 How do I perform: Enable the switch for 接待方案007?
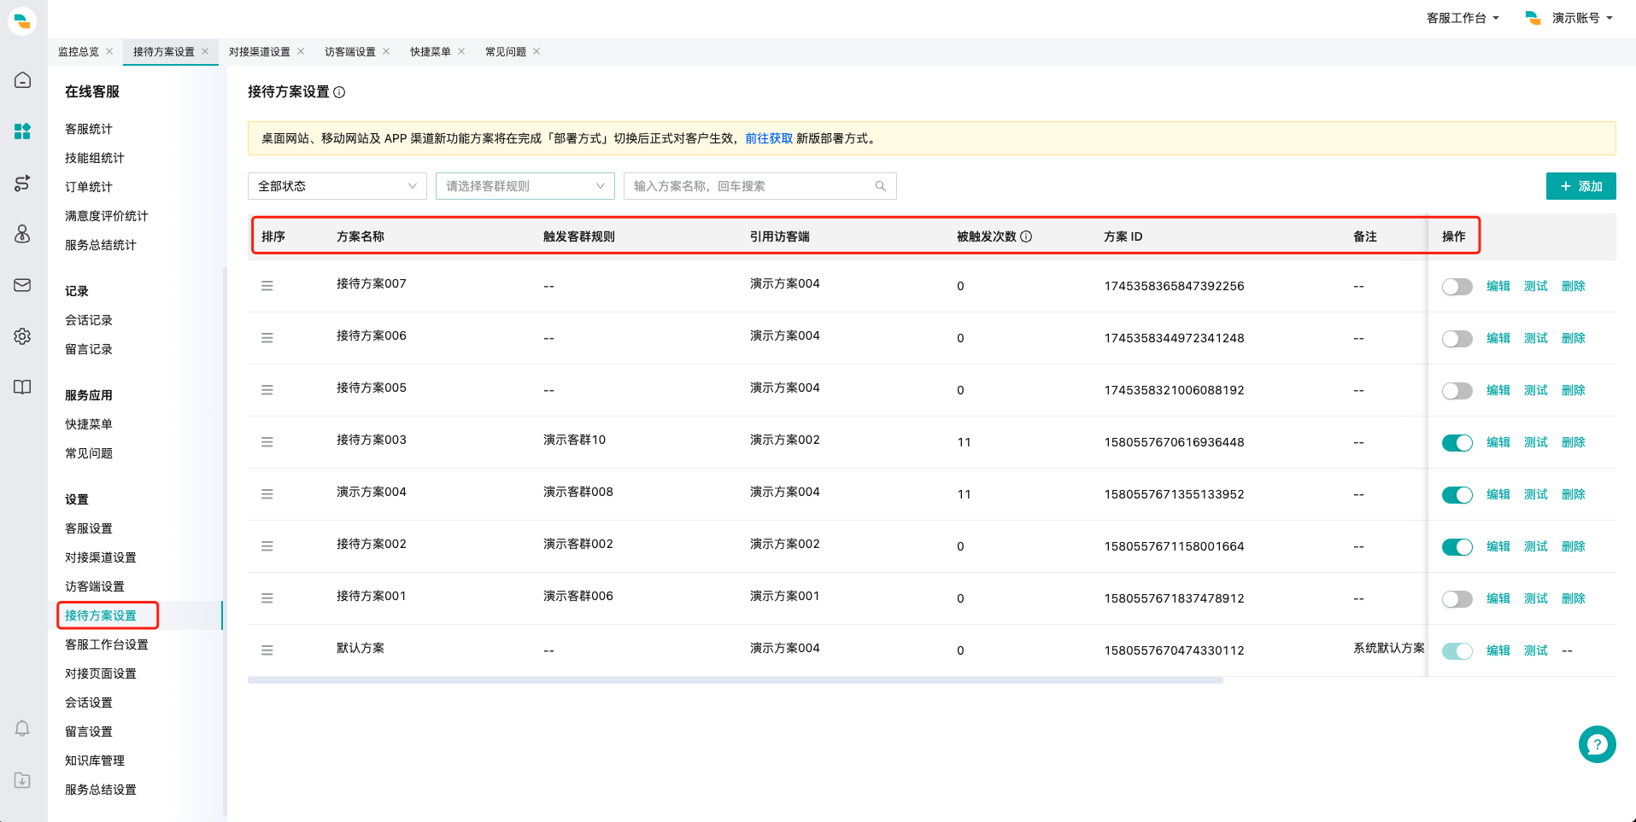pyautogui.click(x=1457, y=287)
